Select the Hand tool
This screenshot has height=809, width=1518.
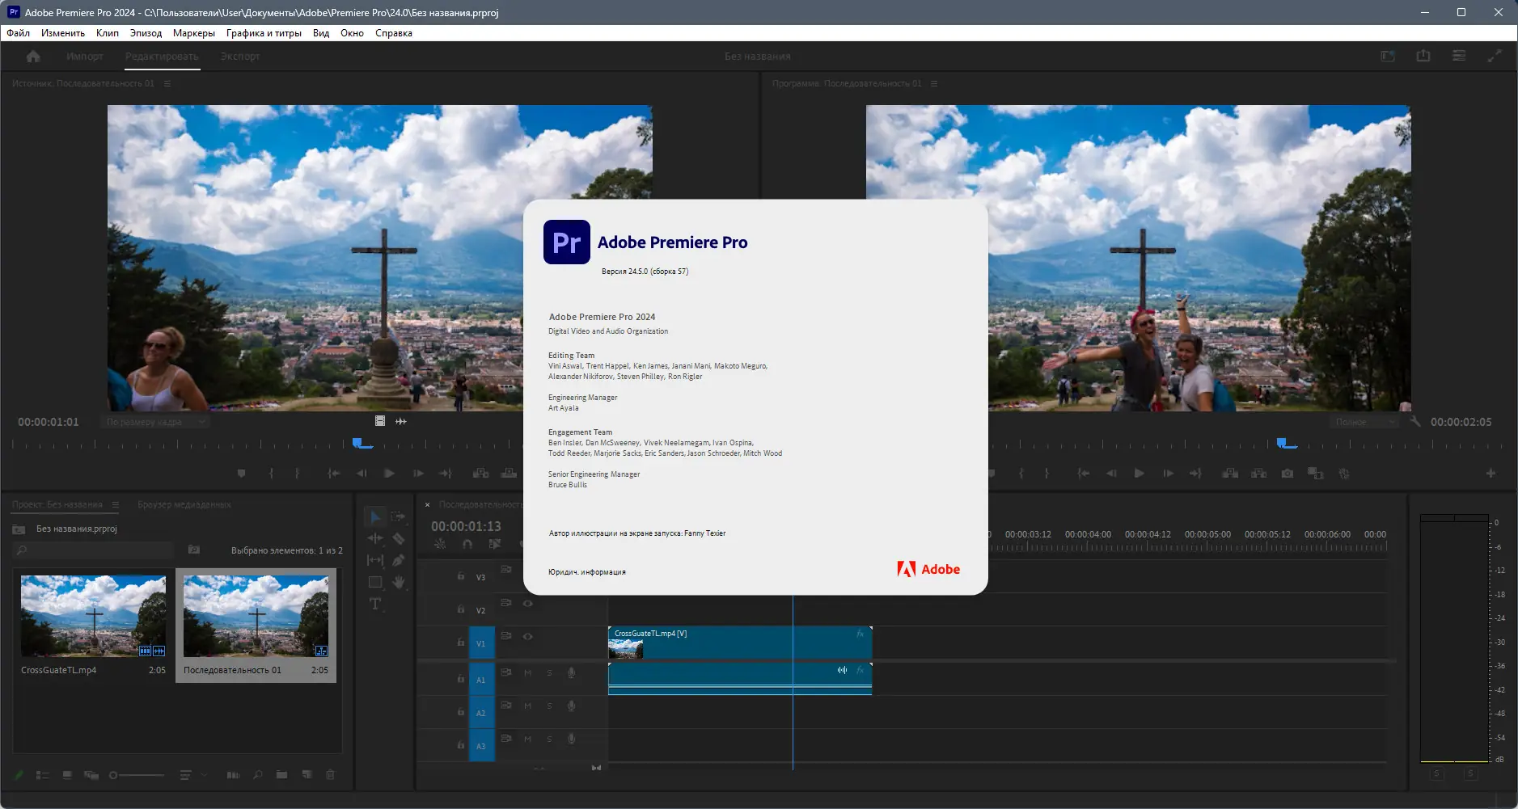[x=399, y=583]
